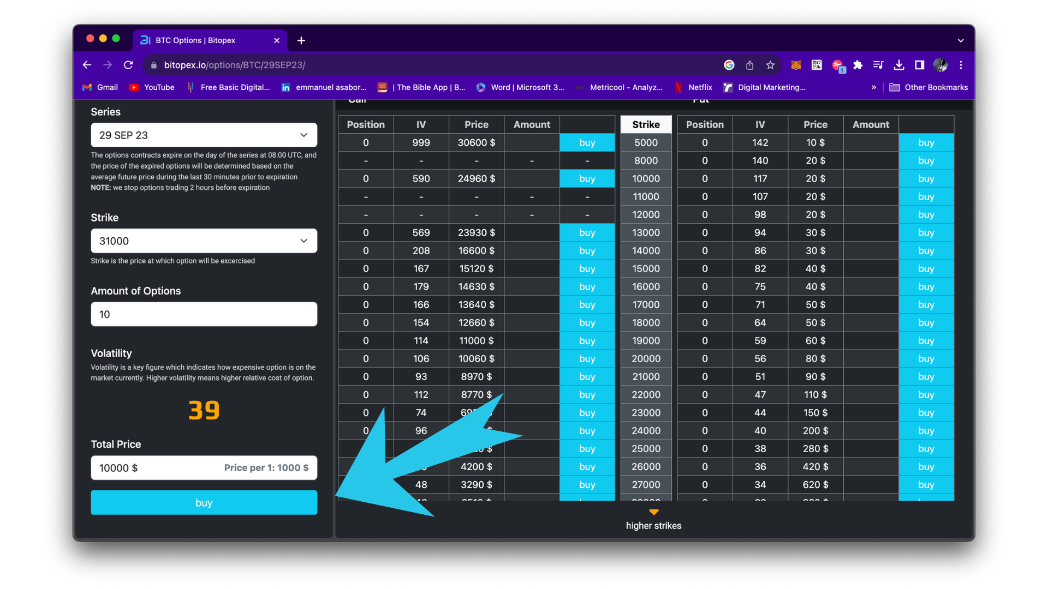Click the Google icon in the address bar

tap(729, 65)
